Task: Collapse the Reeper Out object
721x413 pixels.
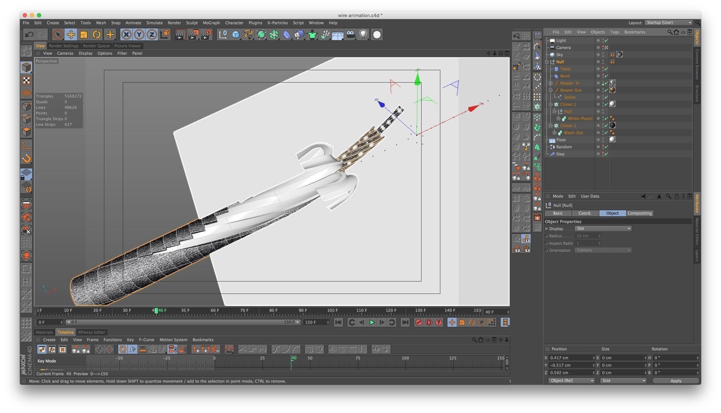Action: [x=551, y=90]
